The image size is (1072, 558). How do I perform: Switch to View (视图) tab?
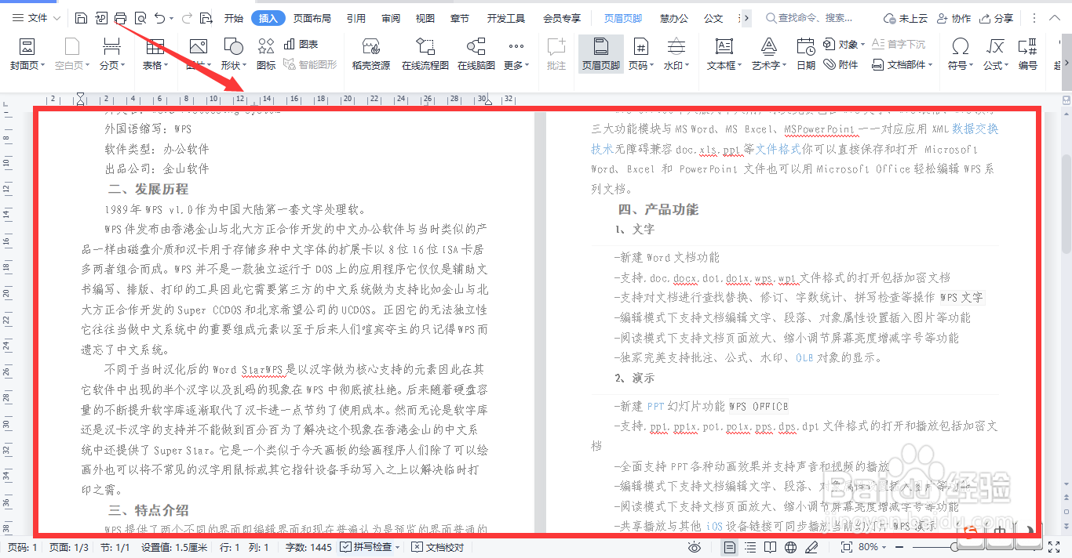(x=425, y=18)
